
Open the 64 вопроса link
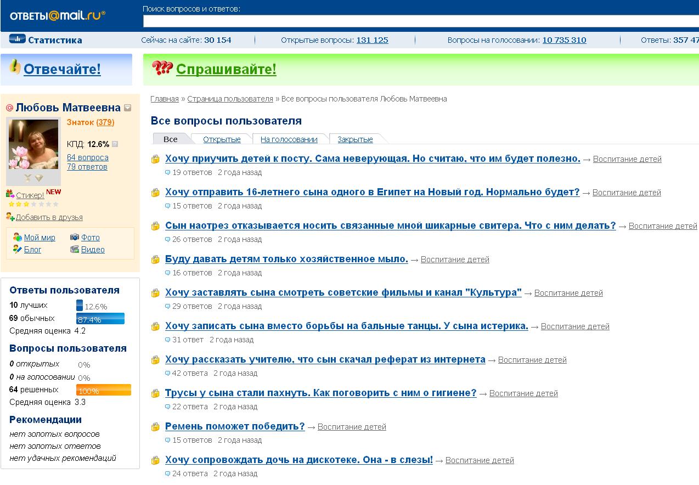point(88,157)
